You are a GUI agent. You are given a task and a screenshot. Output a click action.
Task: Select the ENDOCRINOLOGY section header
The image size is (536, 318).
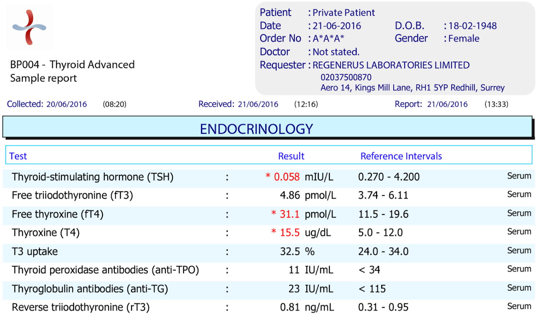pyautogui.click(x=256, y=129)
